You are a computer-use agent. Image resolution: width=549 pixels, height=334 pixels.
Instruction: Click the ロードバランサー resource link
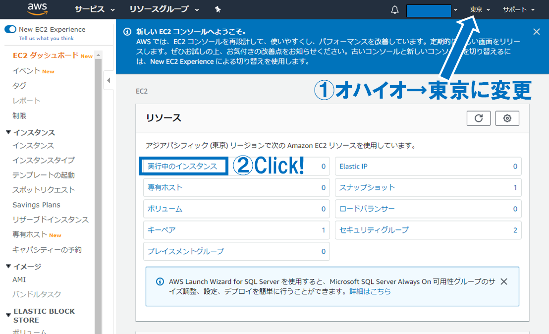367,209
